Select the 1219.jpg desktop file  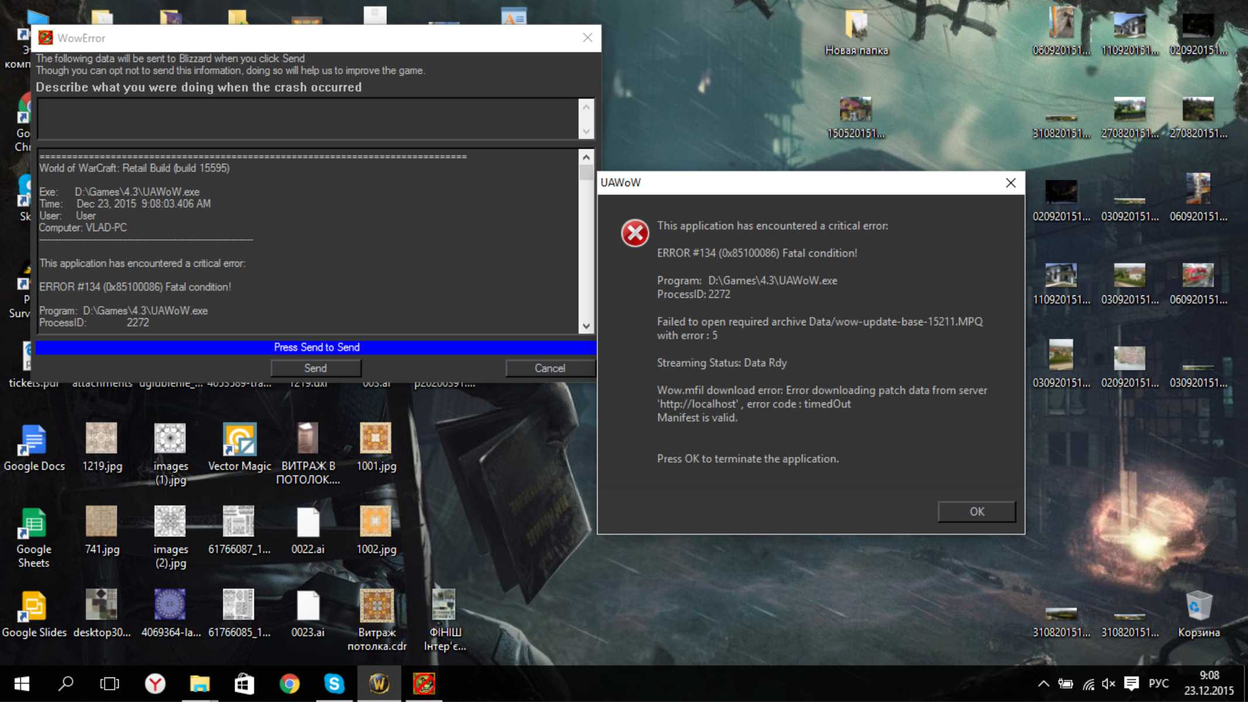pyautogui.click(x=102, y=448)
